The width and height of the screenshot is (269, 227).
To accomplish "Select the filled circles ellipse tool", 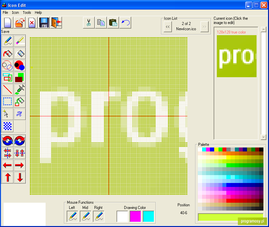I will click(20, 65).
